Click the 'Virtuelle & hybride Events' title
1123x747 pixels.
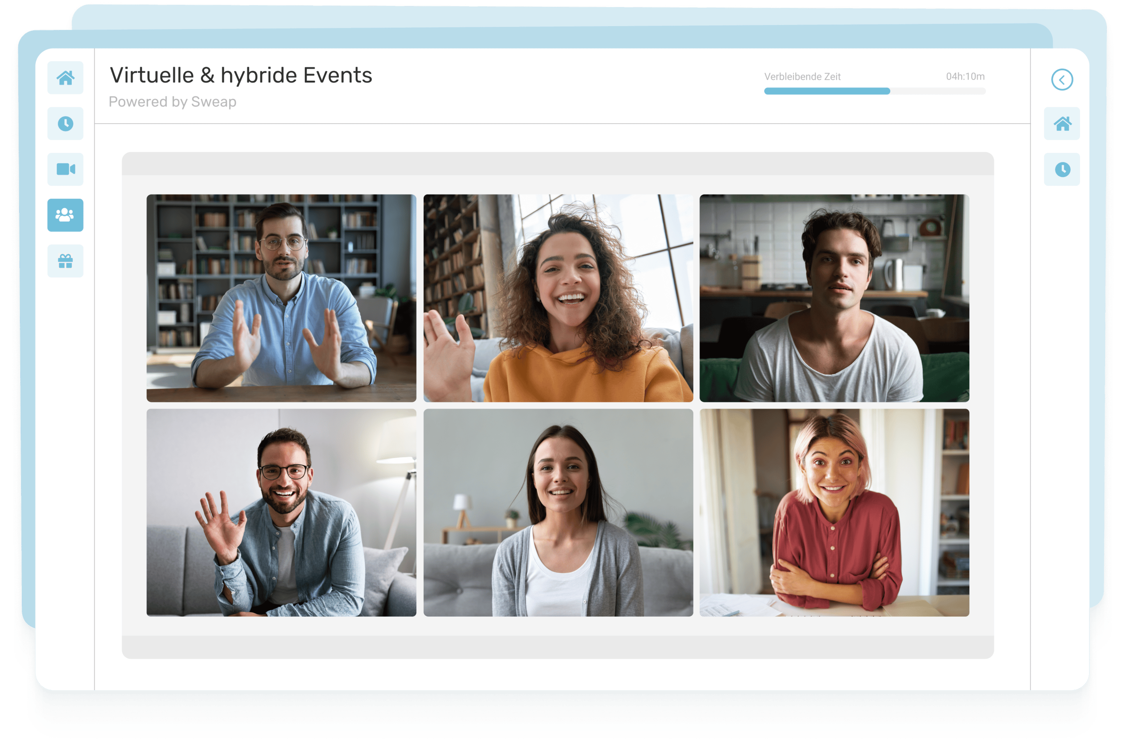pos(241,75)
